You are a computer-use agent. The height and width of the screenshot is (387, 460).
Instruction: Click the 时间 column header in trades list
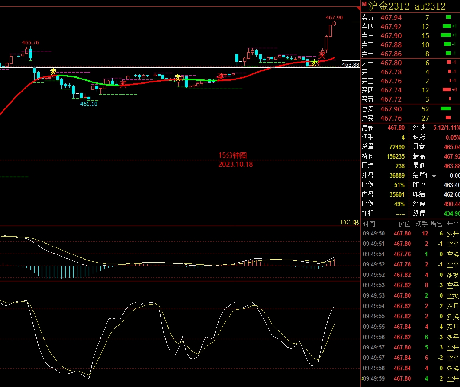369,224
